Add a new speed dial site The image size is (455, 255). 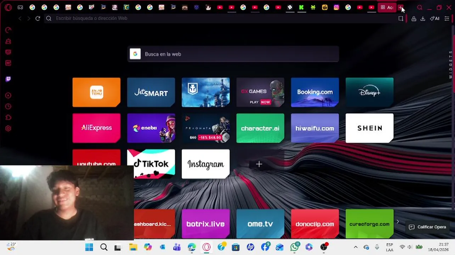259,164
